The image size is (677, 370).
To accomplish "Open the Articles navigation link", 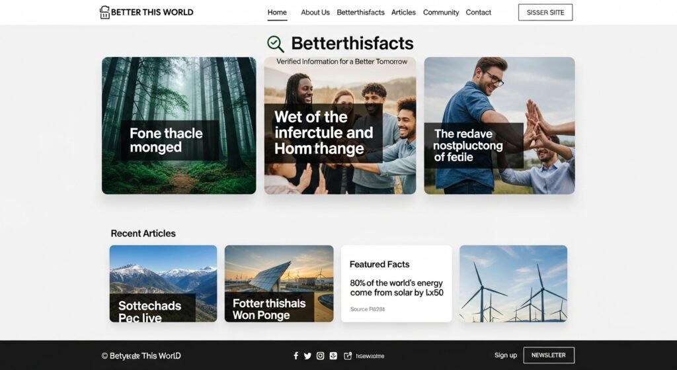I will (x=404, y=13).
